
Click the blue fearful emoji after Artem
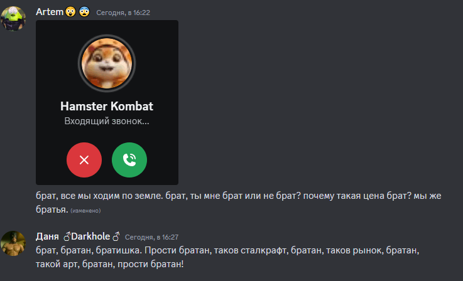click(x=84, y=12)
